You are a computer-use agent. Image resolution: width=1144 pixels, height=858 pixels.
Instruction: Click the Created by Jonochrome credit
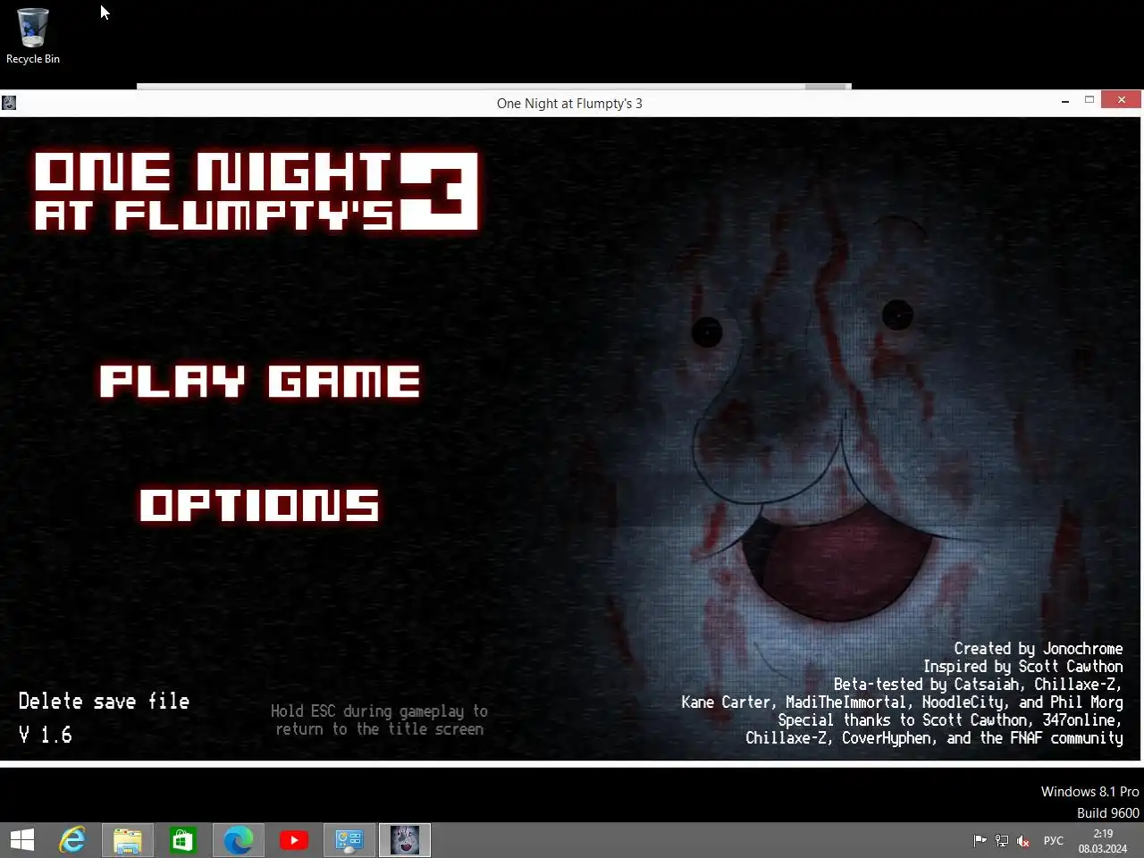1038,649
